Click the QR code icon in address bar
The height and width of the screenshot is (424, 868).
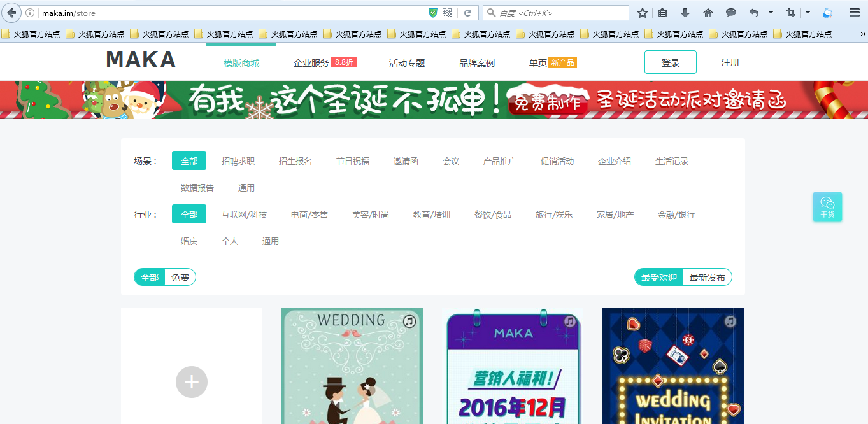click(x=447, y=13)
